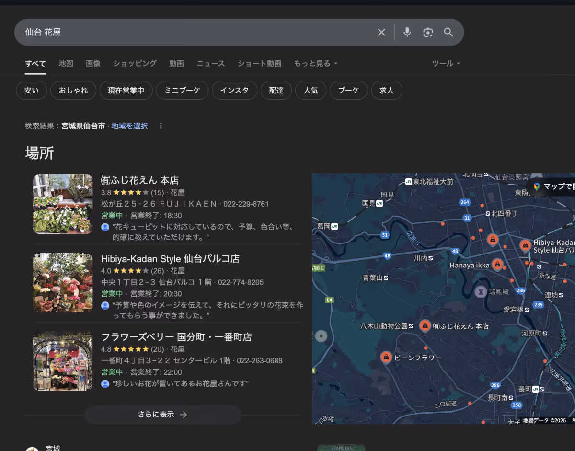The width and height of the screenshot is (575, 451).
Task: Open the ショート動画 tab
Action: click(x=260, y=63)
